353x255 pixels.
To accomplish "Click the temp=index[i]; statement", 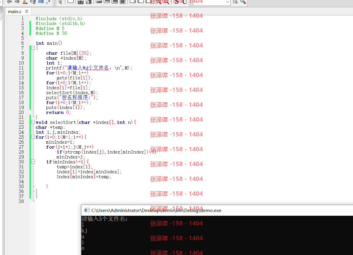I will click(75, 167).
